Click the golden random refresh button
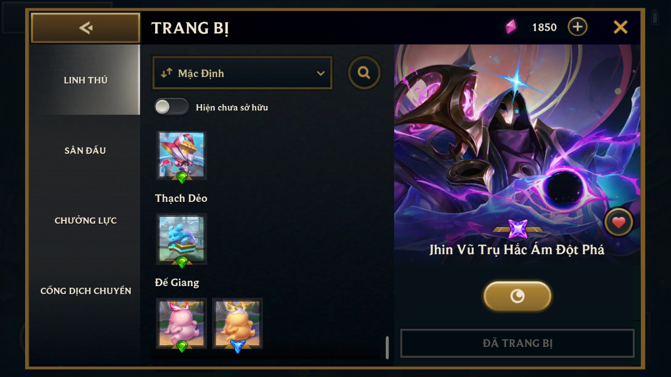Viewport: 671px width, 377px height. click(x=517, y=296)
